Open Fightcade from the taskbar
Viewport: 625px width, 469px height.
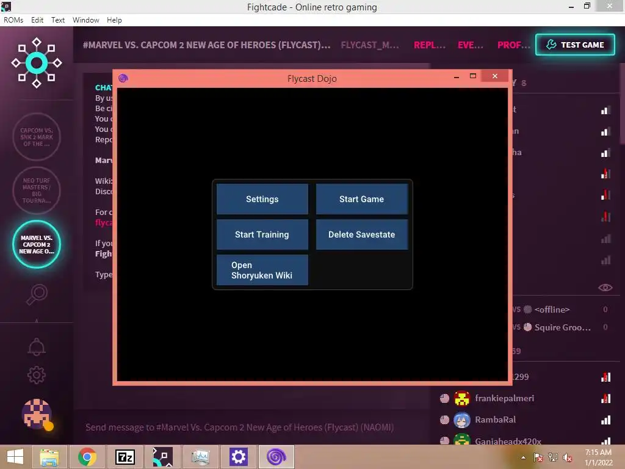click(x=162, y=457)
